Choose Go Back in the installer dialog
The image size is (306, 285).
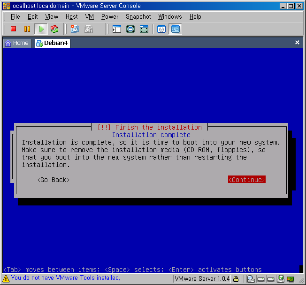pos(54,180)
